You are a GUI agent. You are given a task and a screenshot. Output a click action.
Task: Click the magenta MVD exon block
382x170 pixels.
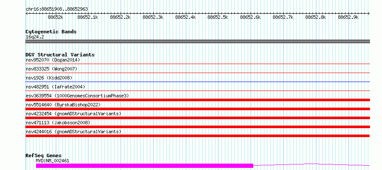tap(145, 166)
